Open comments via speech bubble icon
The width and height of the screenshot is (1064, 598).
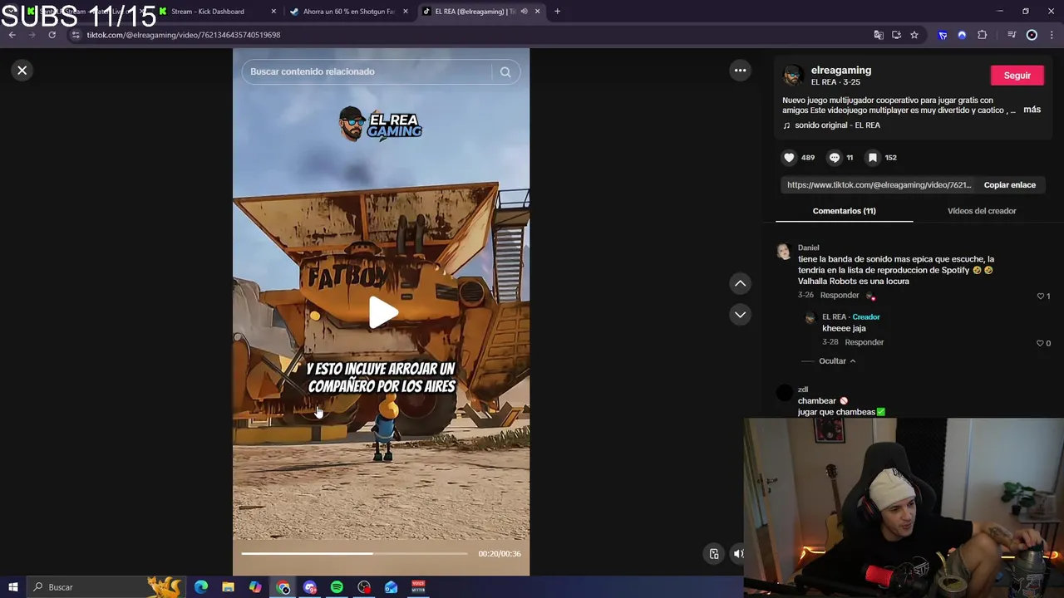(835, 158)
